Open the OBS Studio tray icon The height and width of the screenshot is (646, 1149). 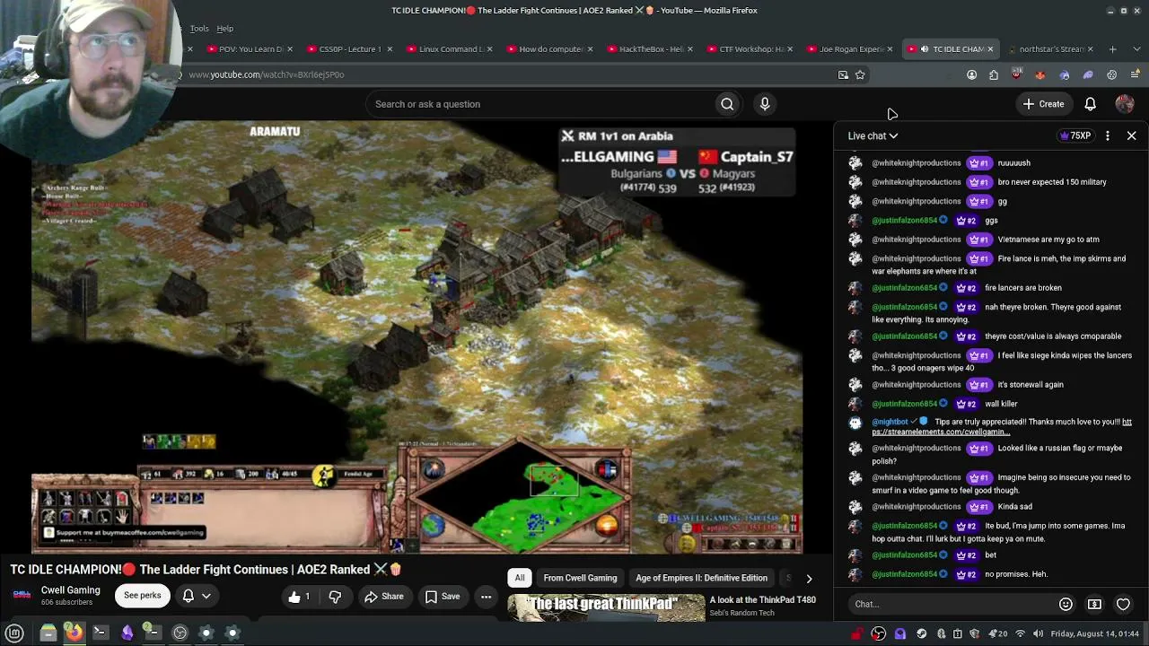(879, 634)
